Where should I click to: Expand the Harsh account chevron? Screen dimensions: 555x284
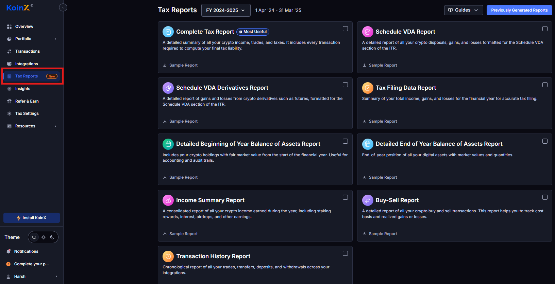(x=56, y=277)
